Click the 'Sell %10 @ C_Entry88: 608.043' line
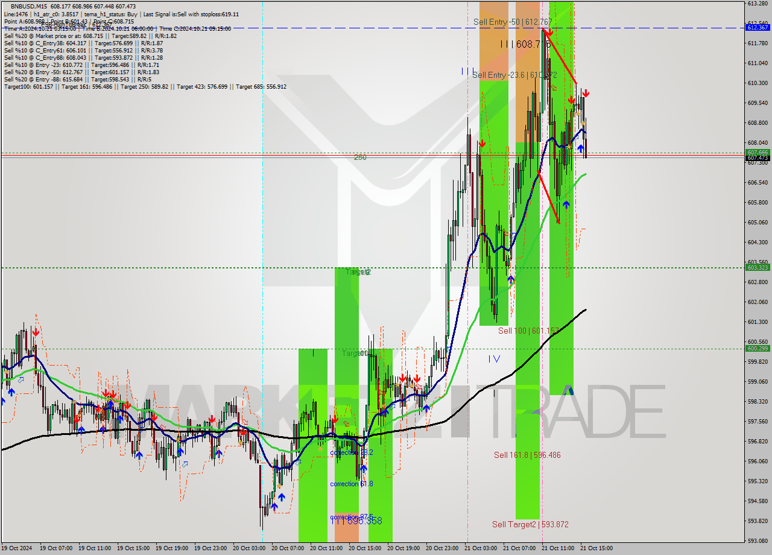The width and height of the screenshot is (772, 555). click(x=83, y=58)
